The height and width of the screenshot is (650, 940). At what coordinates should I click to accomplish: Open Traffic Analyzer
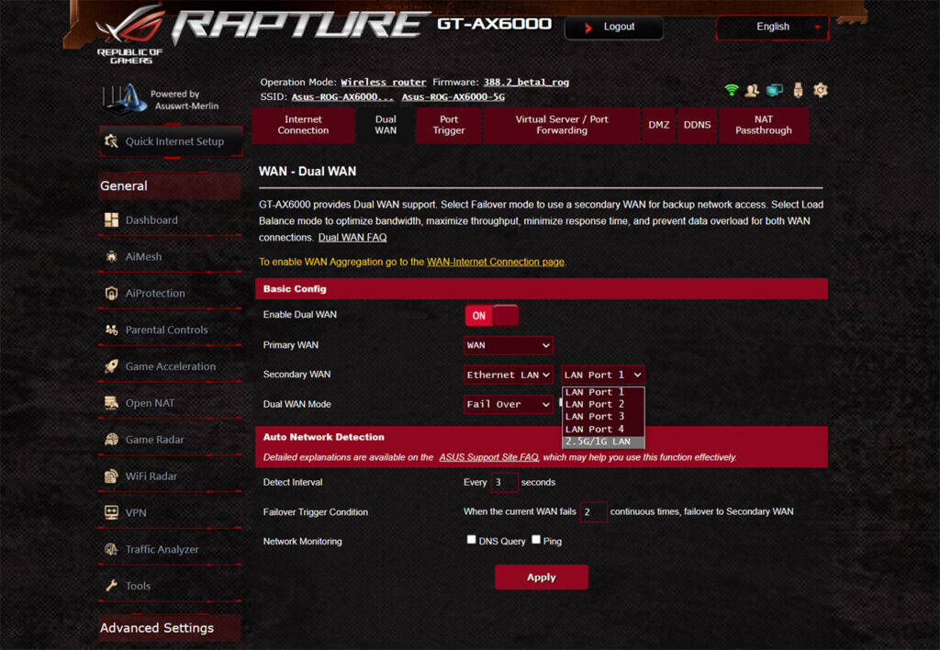pos(114,549)
